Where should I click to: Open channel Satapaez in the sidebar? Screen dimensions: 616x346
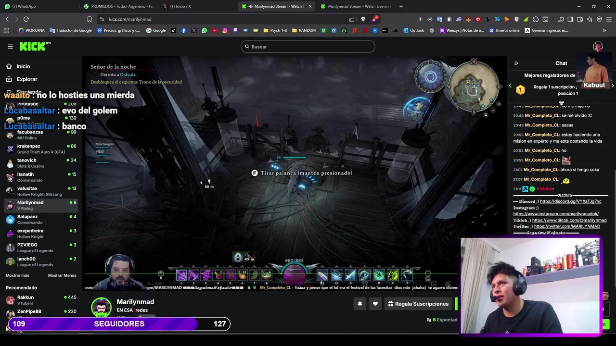pos(41,219)
